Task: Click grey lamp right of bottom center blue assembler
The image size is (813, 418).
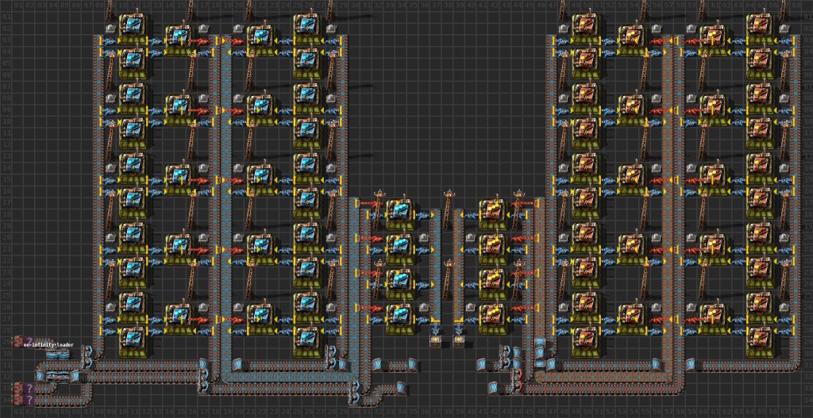Action: pyautogui.click(x=423, y=307)
